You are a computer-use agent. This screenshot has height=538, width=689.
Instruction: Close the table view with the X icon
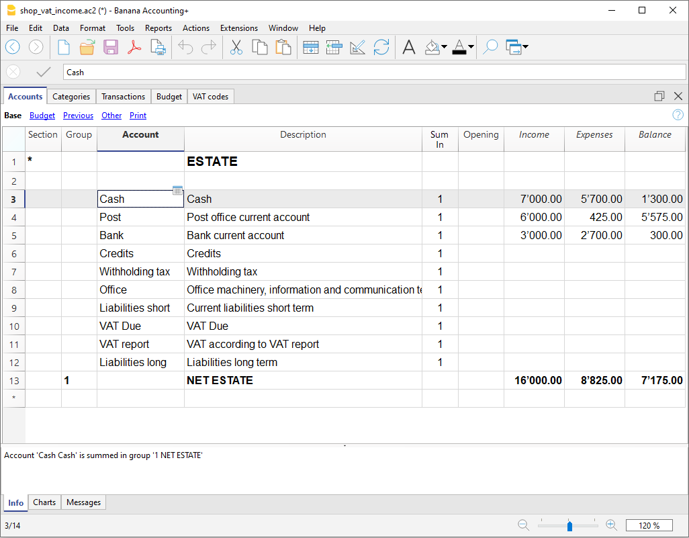click(x=678, y=96)
